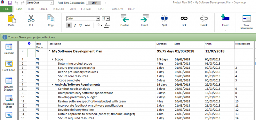The width and height of the screenshot is (256, 120).
Task: Click the indicators column header icon
Action: (29, 44)
